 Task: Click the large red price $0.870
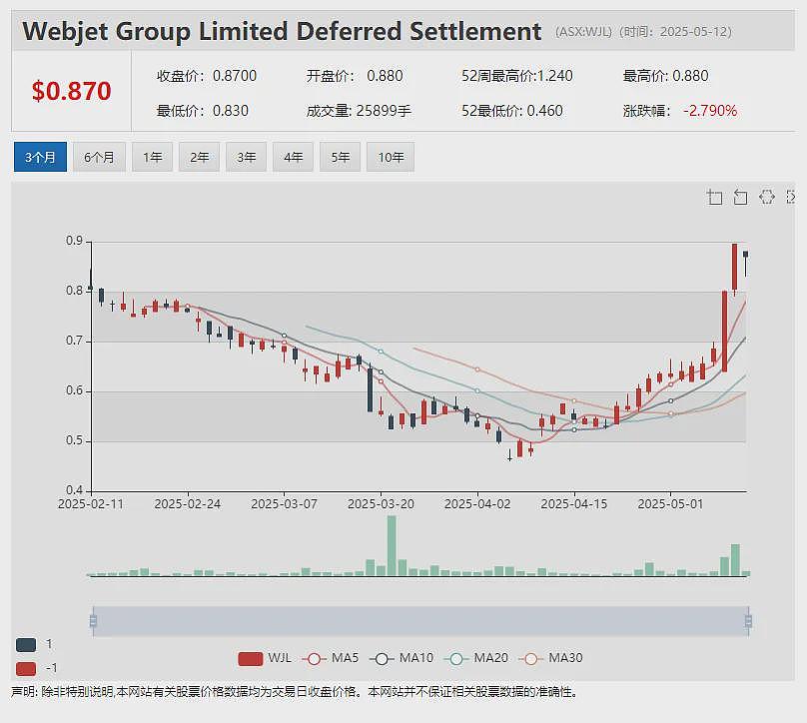click(71, 91)
